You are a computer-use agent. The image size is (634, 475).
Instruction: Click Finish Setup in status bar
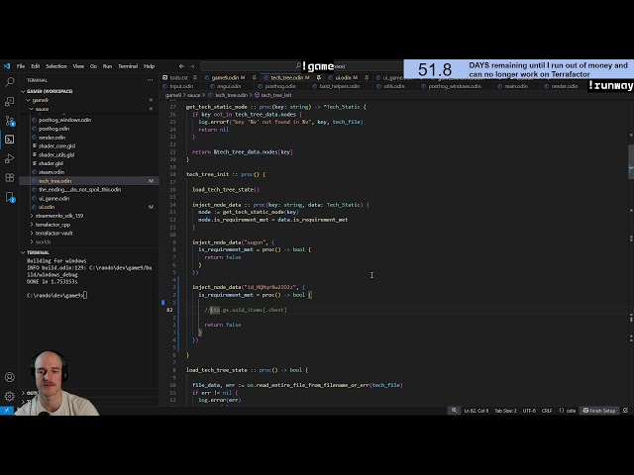[598, 411]
